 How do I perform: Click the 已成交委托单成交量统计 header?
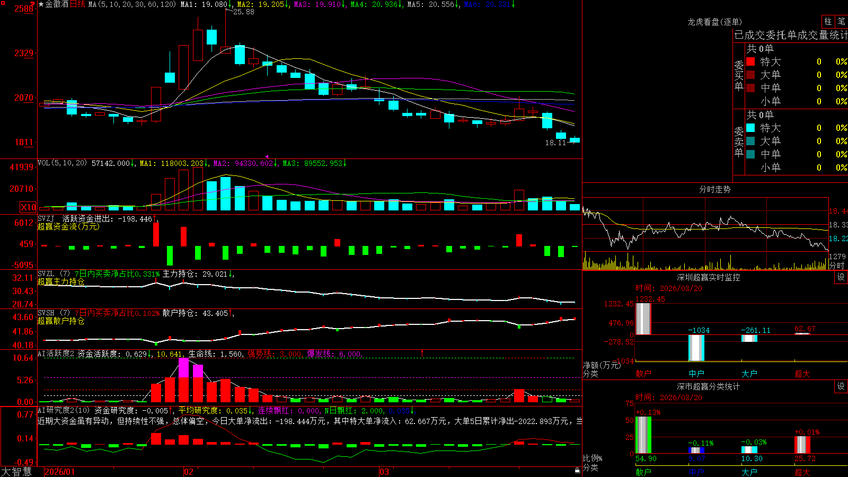click(791, 35)
